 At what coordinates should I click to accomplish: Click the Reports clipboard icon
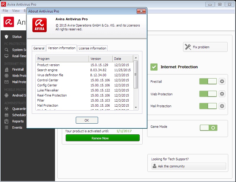pos(7,121)
